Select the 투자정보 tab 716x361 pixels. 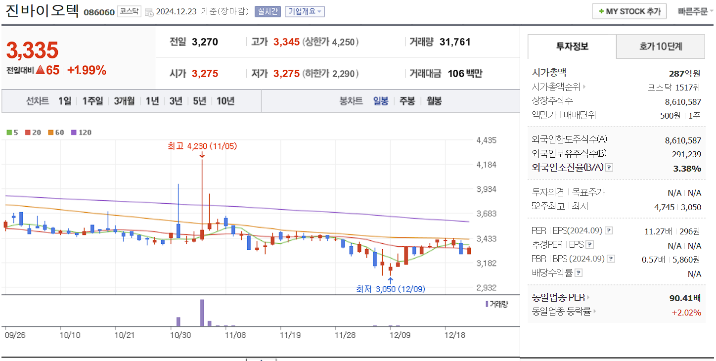pos(572,46)
